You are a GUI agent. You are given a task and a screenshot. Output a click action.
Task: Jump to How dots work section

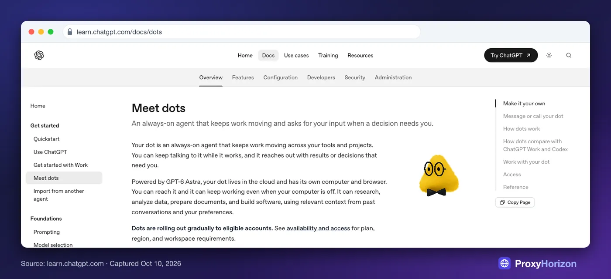click(x=522, y=129)
